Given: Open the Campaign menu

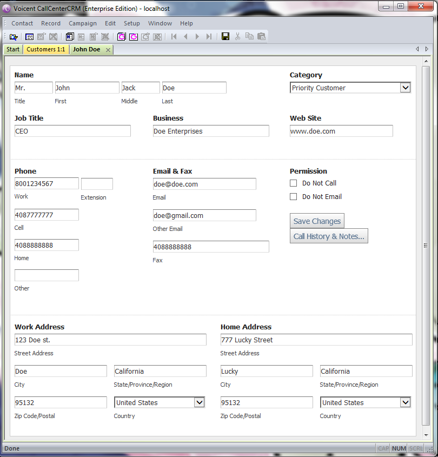Looking at the screenshot, I should click(82, 23).
